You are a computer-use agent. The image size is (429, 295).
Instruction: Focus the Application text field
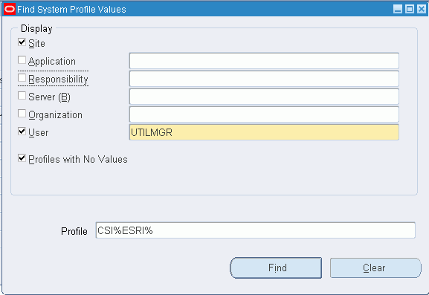pos(264,61)
